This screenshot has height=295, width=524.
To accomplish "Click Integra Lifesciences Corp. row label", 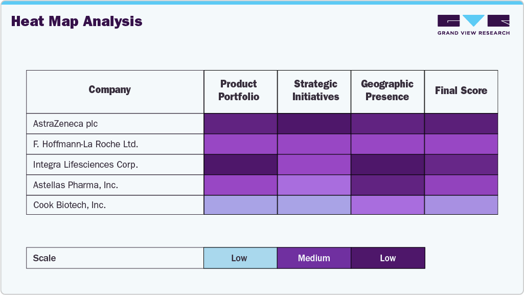I will tap(85, 165).
